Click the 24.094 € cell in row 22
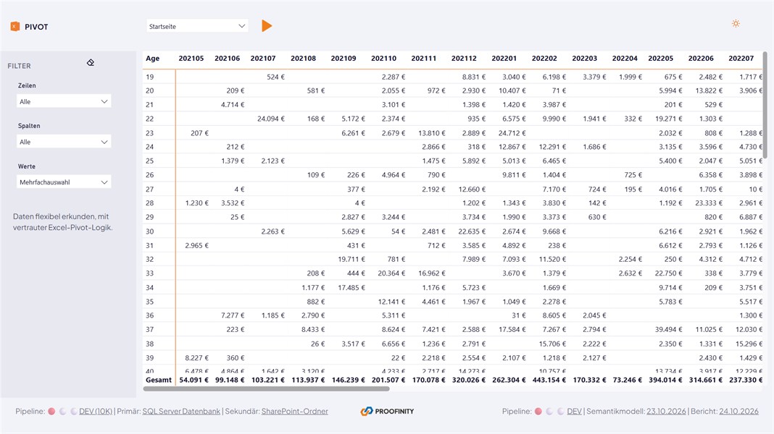 pyautogui.click(x=271, y=119)
